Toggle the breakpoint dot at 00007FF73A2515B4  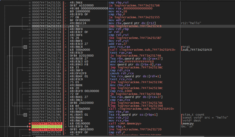pyautogui.click(x=30, y=109)
